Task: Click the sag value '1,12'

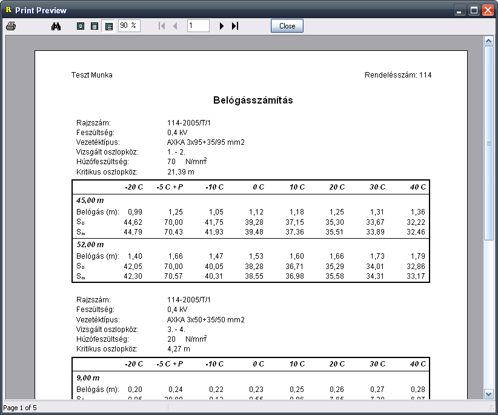Action: (256, 212)
